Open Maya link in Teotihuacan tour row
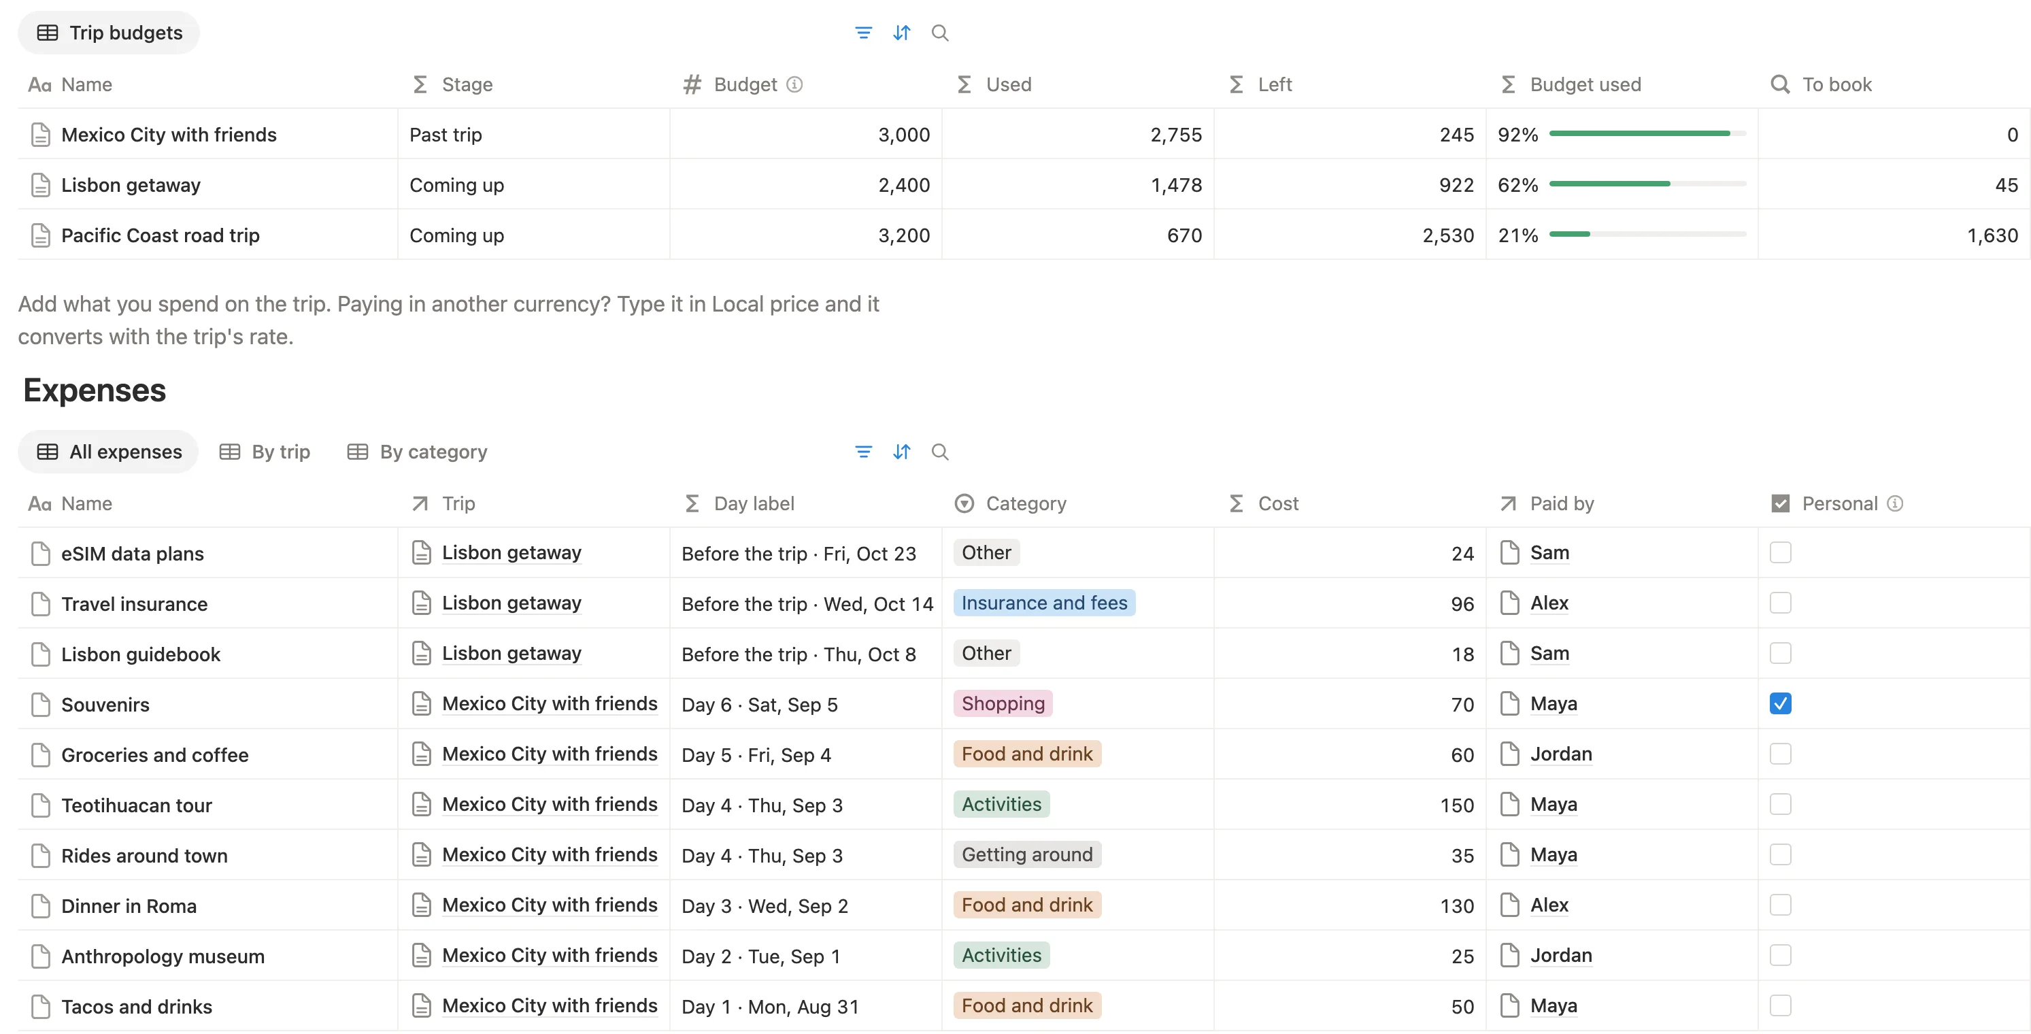This screenshot has height=1034, width=2031. pos(1554,805)
